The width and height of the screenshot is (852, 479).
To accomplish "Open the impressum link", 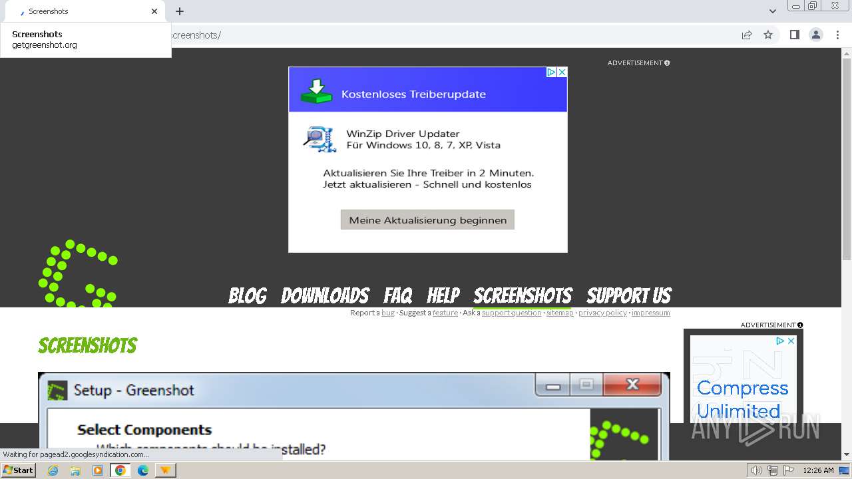I will [650, 313].
